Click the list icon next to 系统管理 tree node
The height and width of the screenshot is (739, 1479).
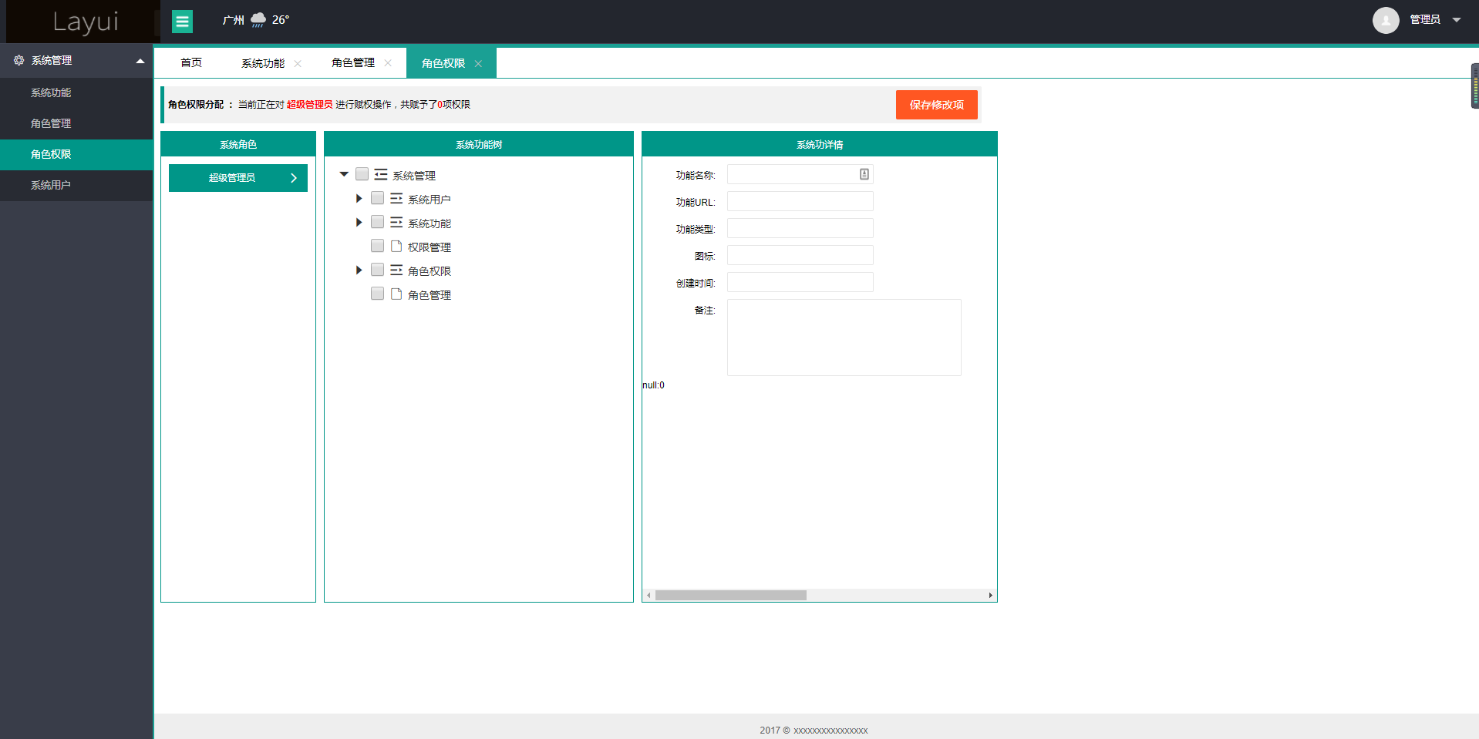(x=381, y=175)
